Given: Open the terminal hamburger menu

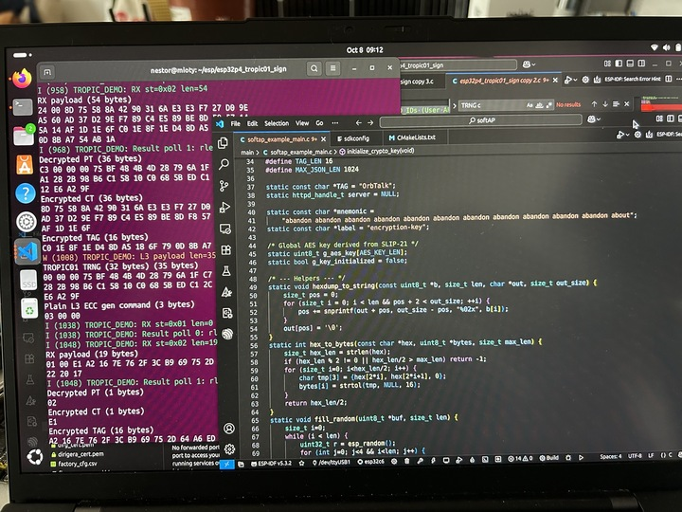Looking at the screenshot, I should tap(332, 68).
